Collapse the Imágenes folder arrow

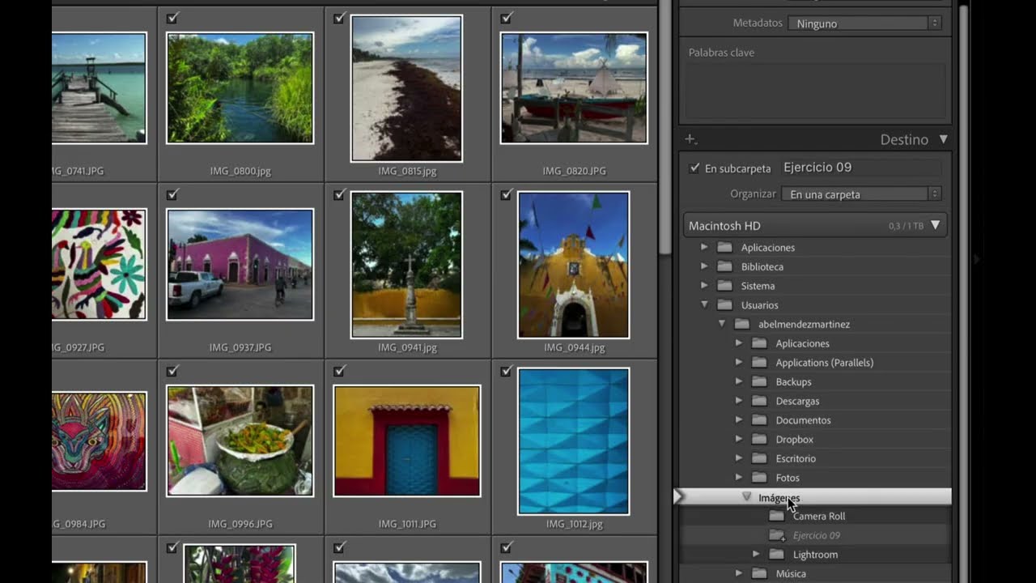pos(747,497)
